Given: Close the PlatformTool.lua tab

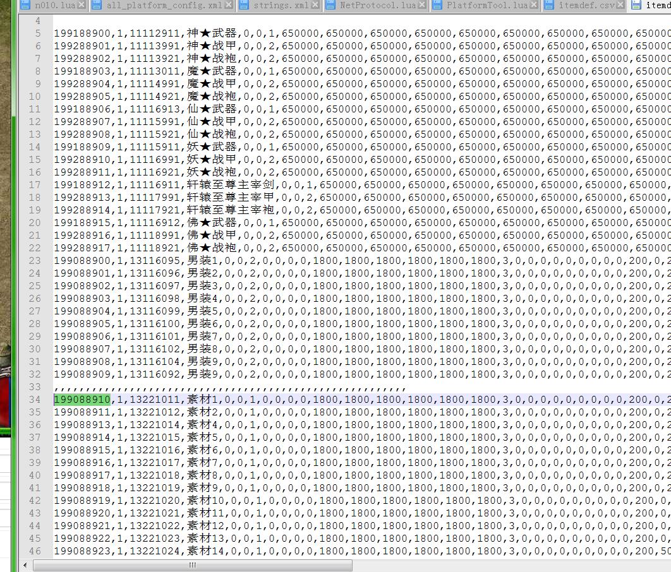Looking at the screenshot, I should click(534, 6).
